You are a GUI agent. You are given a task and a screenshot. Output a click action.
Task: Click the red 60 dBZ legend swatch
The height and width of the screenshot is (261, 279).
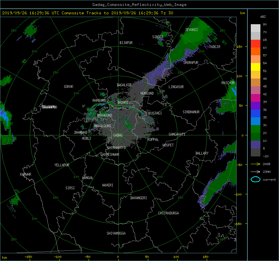255,44
